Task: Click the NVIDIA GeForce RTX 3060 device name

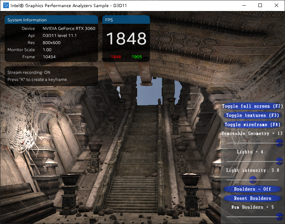Action: [69, 28]
